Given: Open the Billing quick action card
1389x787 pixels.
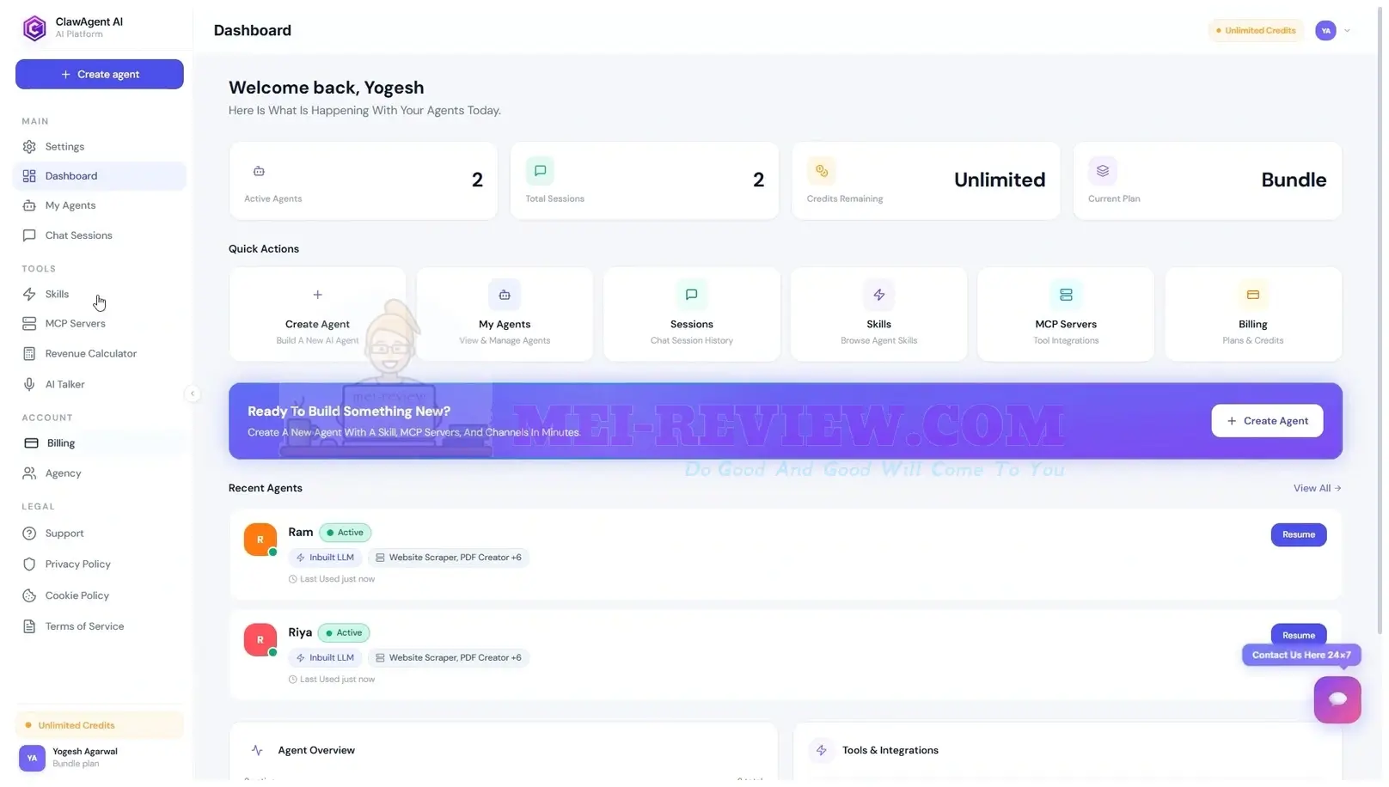Looking at the screenshot, I should point(1253,314).
